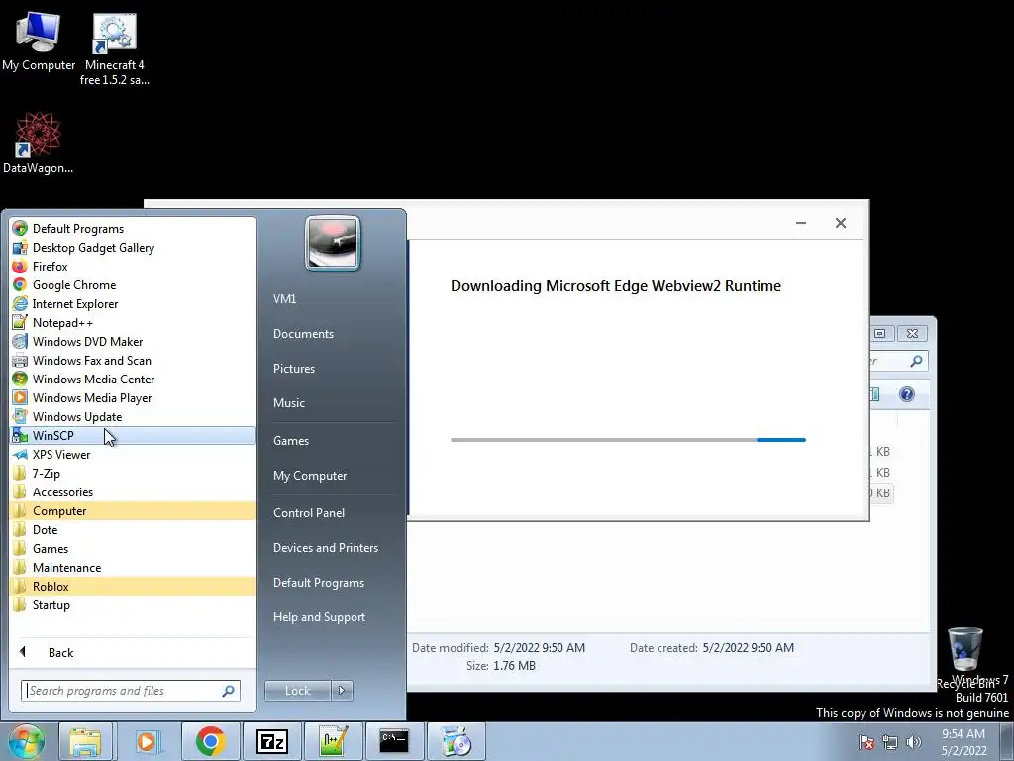Image resolution: width=1014 pixels, height=761 pixels.
Task: Open Pictures from the right pane
Action: 293,369
